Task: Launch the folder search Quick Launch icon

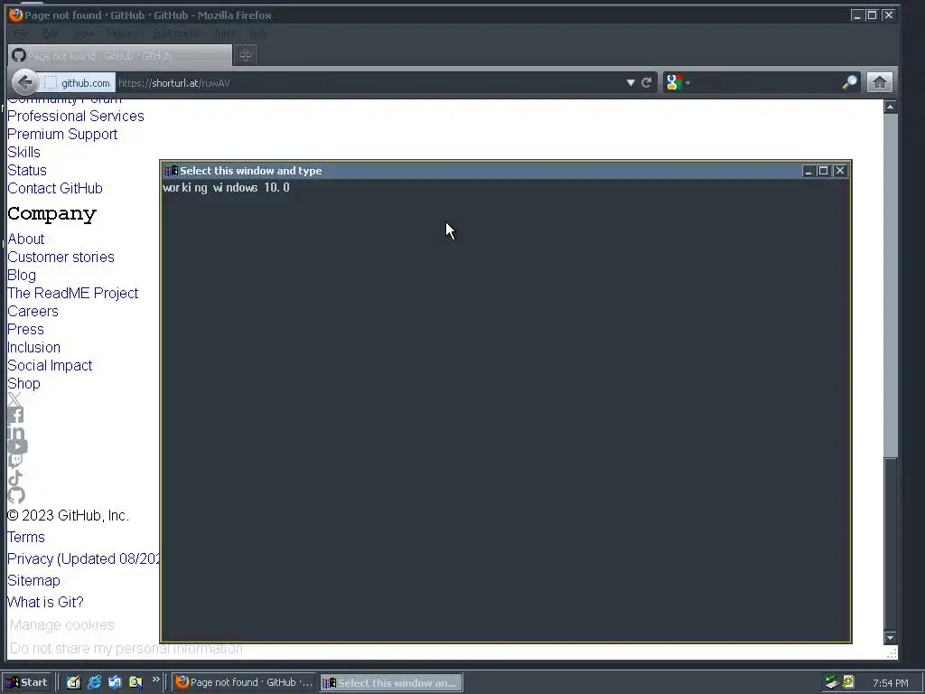Action: coord(135,682)
